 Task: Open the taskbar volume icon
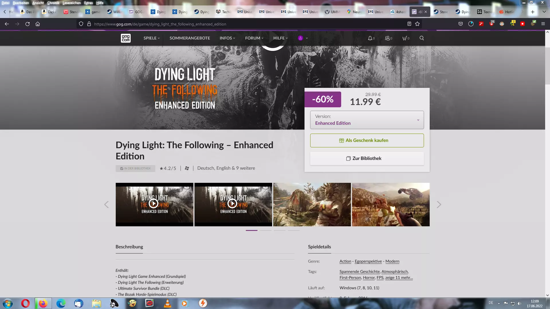pyautogui.click(x=519, y=303)
